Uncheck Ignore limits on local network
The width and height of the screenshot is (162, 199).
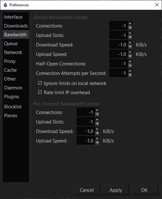(40, 83)
